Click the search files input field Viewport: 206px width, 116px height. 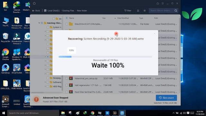coord(161,11)
